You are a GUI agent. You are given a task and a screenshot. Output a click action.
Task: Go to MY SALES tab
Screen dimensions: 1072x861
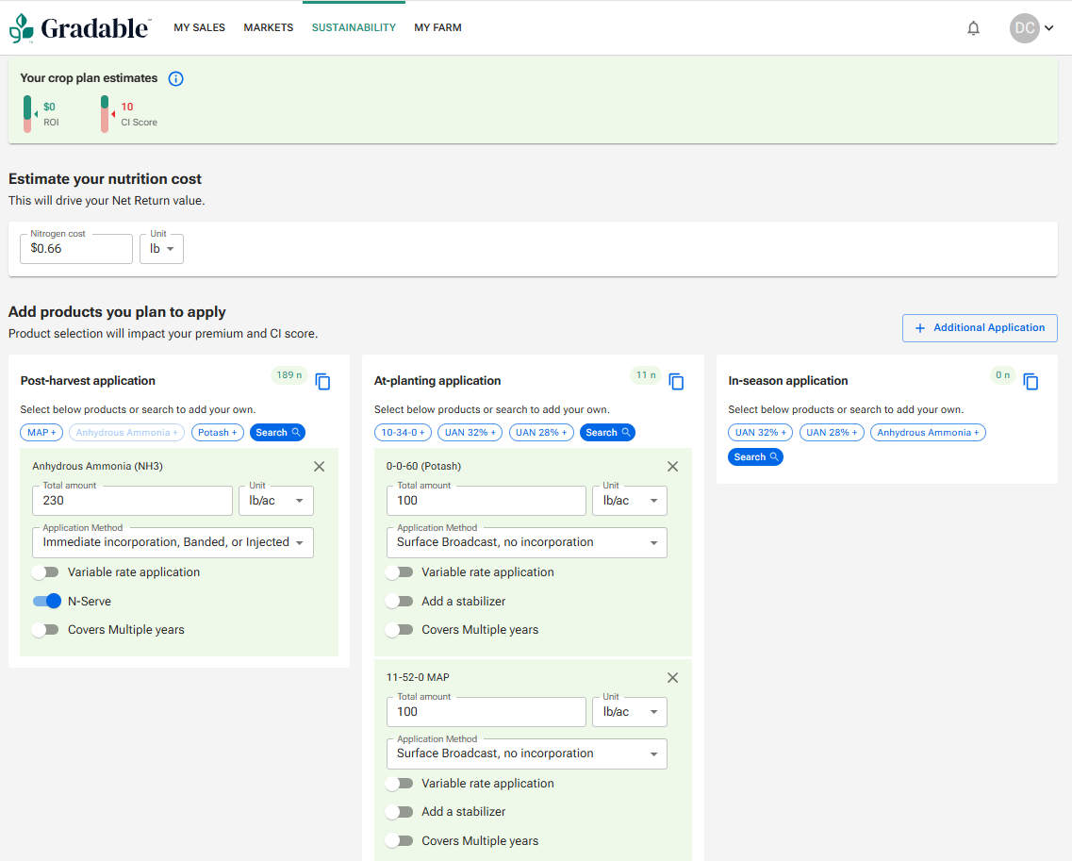click(200, 28)
